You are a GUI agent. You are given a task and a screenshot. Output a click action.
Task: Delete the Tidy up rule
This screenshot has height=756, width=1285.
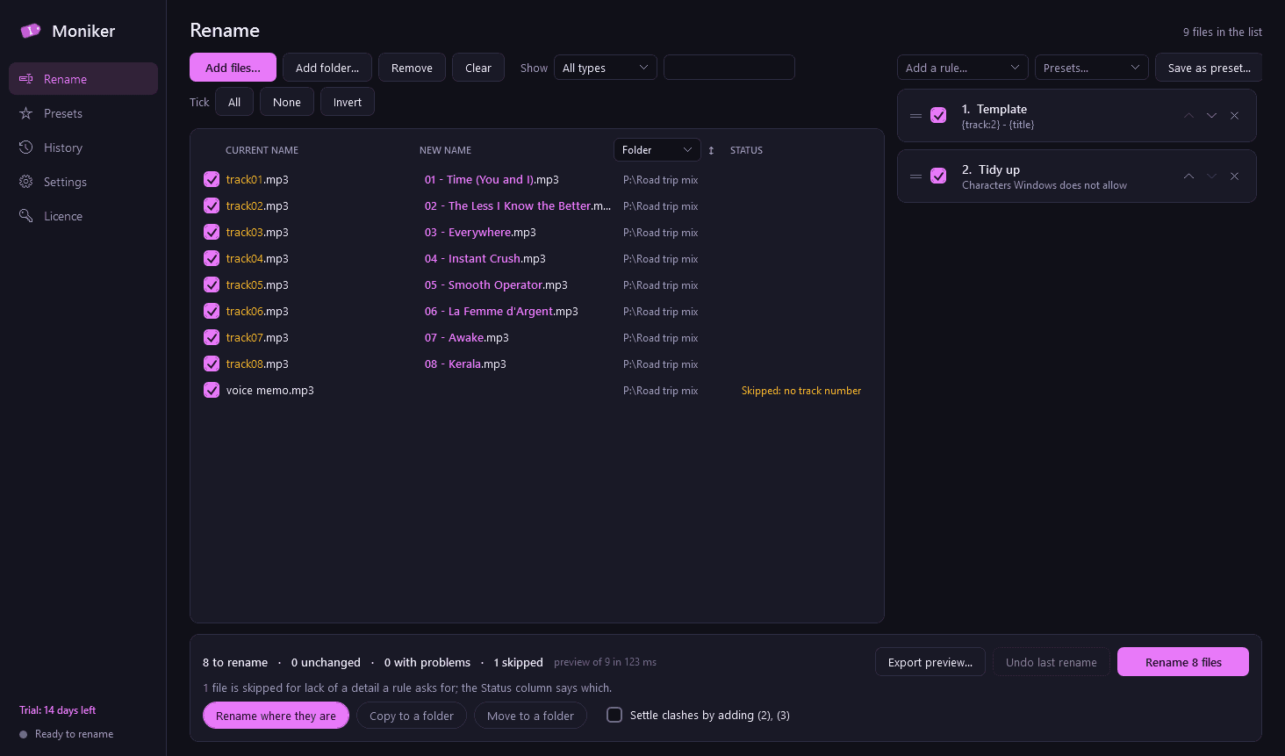tap(1234, 176)
